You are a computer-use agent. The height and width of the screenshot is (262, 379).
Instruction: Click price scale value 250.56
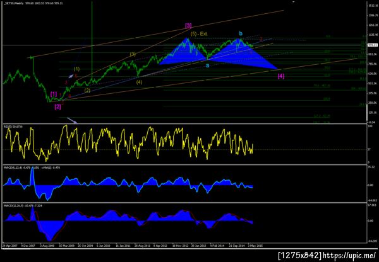pos(371,103)
